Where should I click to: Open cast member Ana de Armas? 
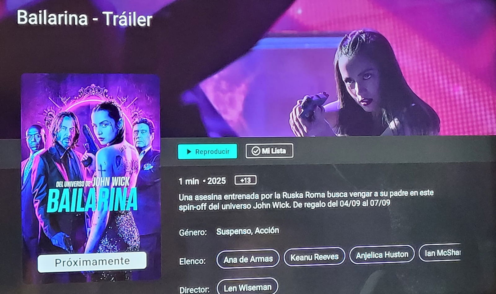(x=248, y=259)
